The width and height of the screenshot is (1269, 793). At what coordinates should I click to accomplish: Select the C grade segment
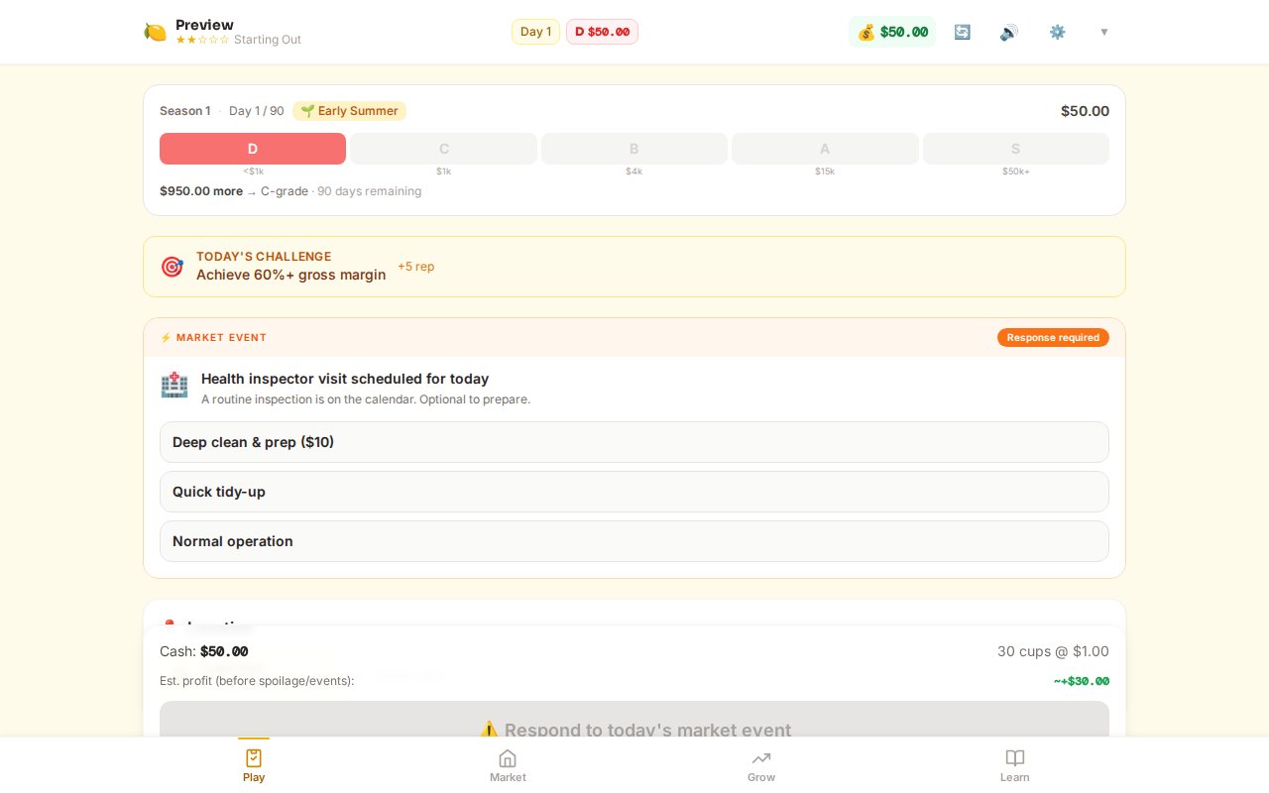point(443,149)
